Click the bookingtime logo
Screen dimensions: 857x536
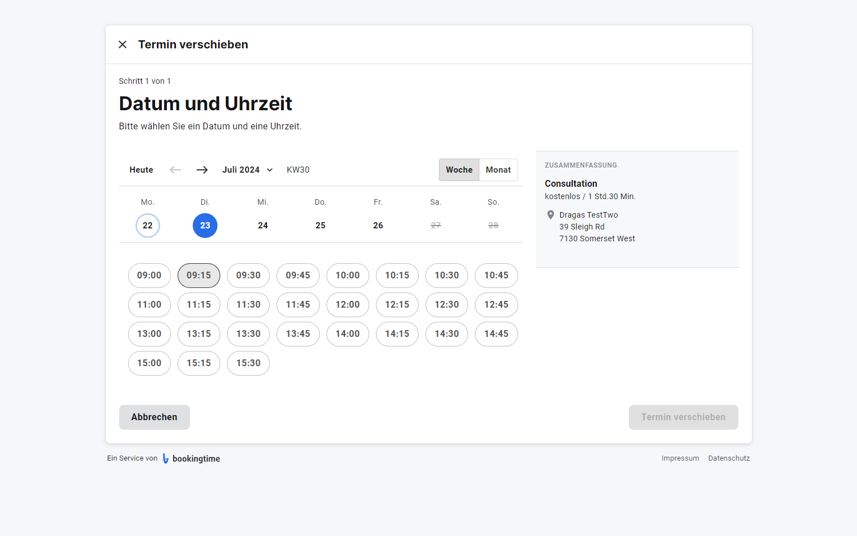(x=191, y=458)
